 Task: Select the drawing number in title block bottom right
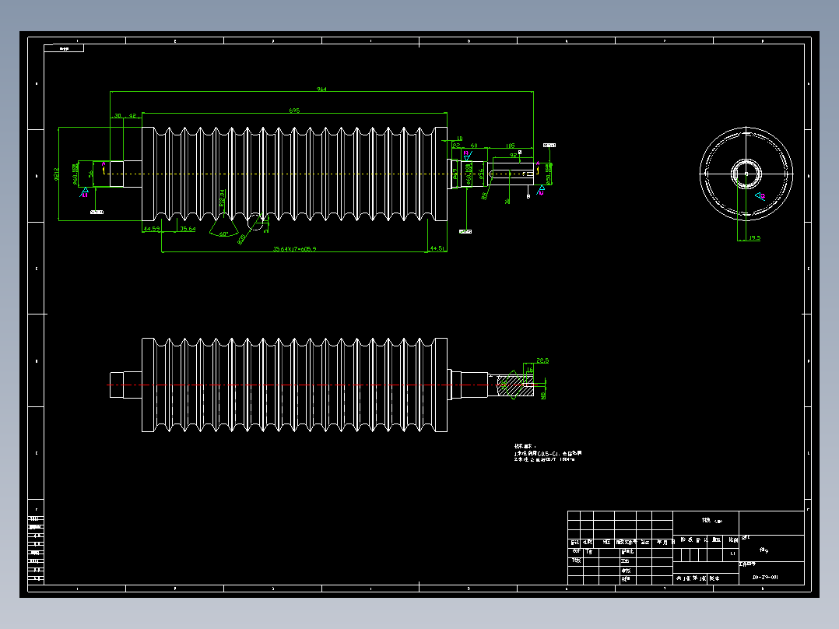765,577
